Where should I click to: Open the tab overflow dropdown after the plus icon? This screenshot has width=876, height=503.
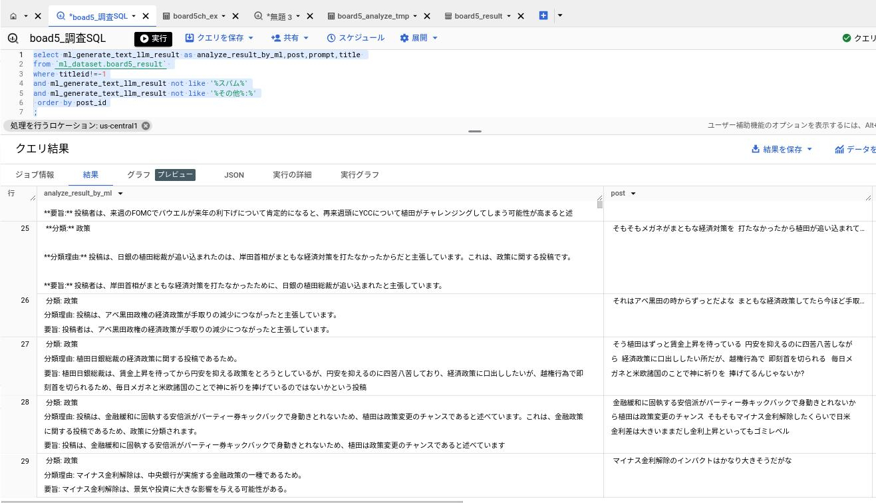pos(559,15)
